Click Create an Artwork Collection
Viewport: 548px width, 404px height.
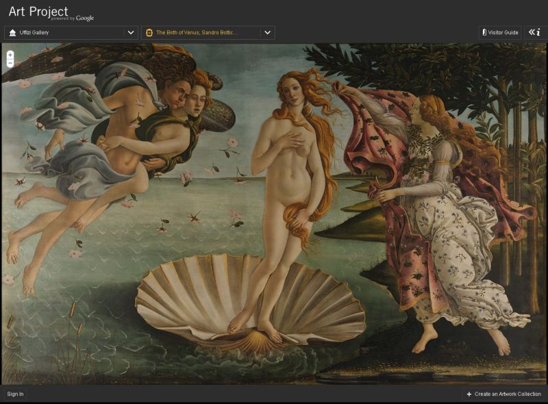pyautogui.click(x=503, y=394)
